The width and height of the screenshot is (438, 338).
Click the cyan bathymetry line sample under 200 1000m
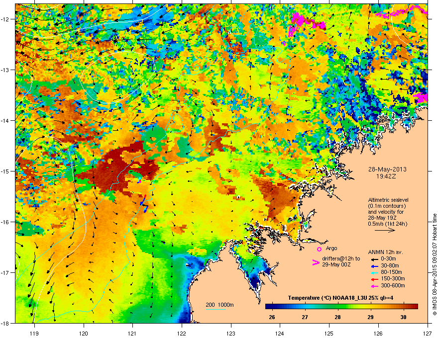click(216, 309)
